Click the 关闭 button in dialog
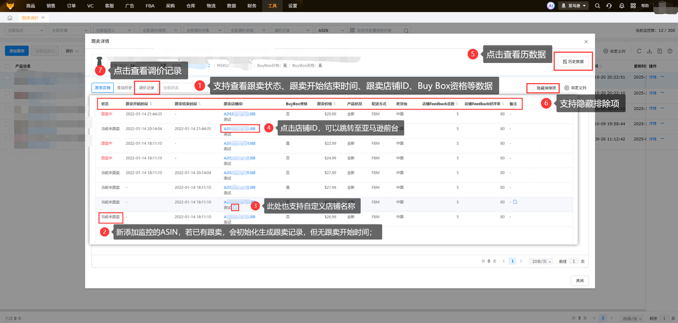 579,281
